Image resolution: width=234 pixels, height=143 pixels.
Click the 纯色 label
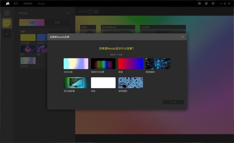[x=93, y=91]
